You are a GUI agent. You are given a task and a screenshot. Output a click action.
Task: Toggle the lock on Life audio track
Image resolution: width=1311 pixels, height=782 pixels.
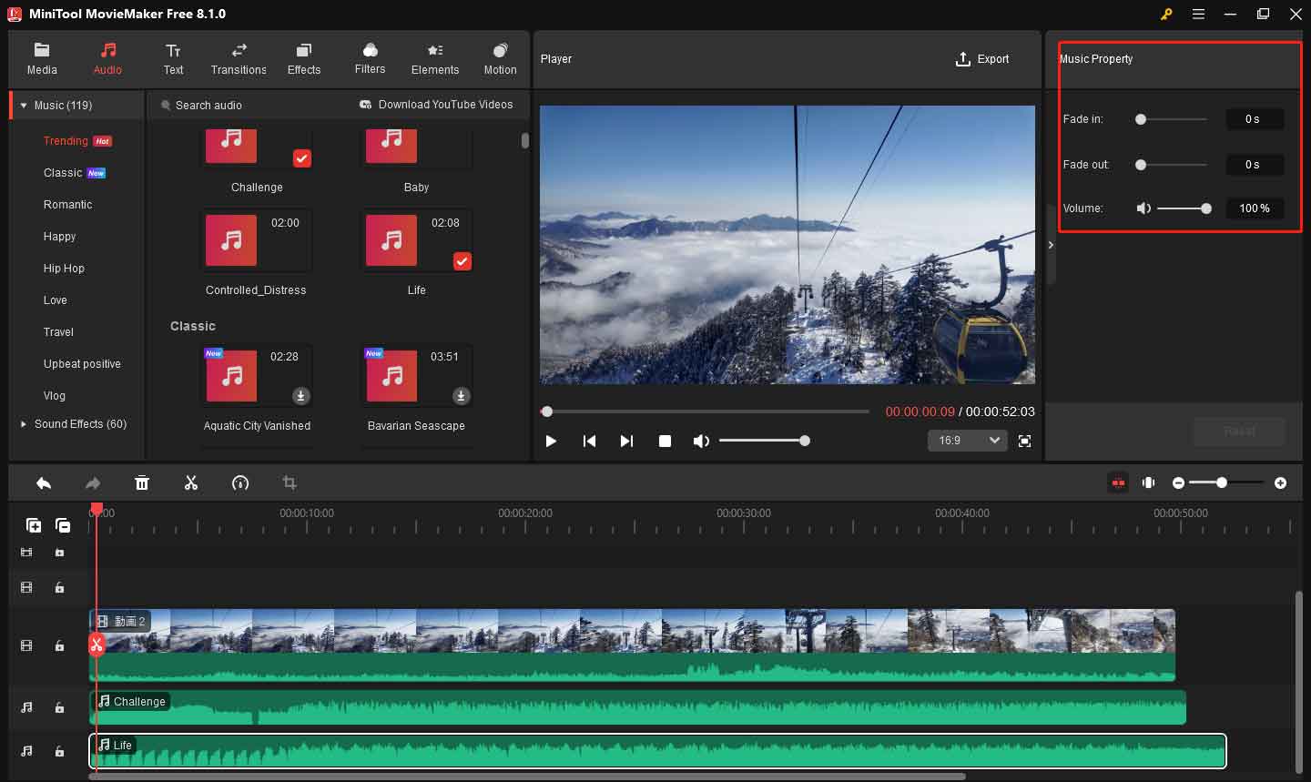click(59, 751)
